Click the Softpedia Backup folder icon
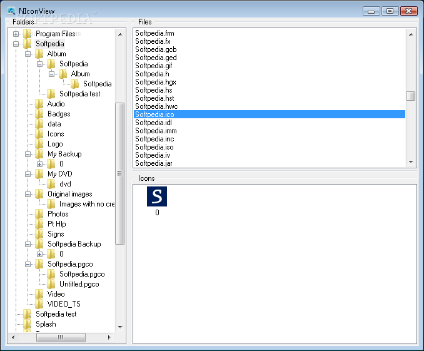 tap(39, 244)
